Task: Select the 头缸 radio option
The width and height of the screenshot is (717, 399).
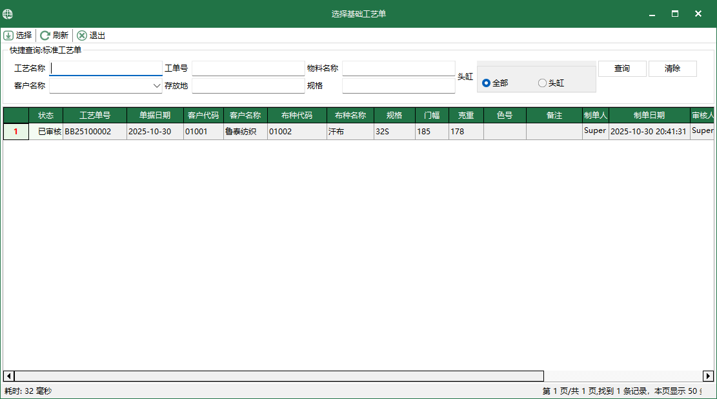Action: 542,83
